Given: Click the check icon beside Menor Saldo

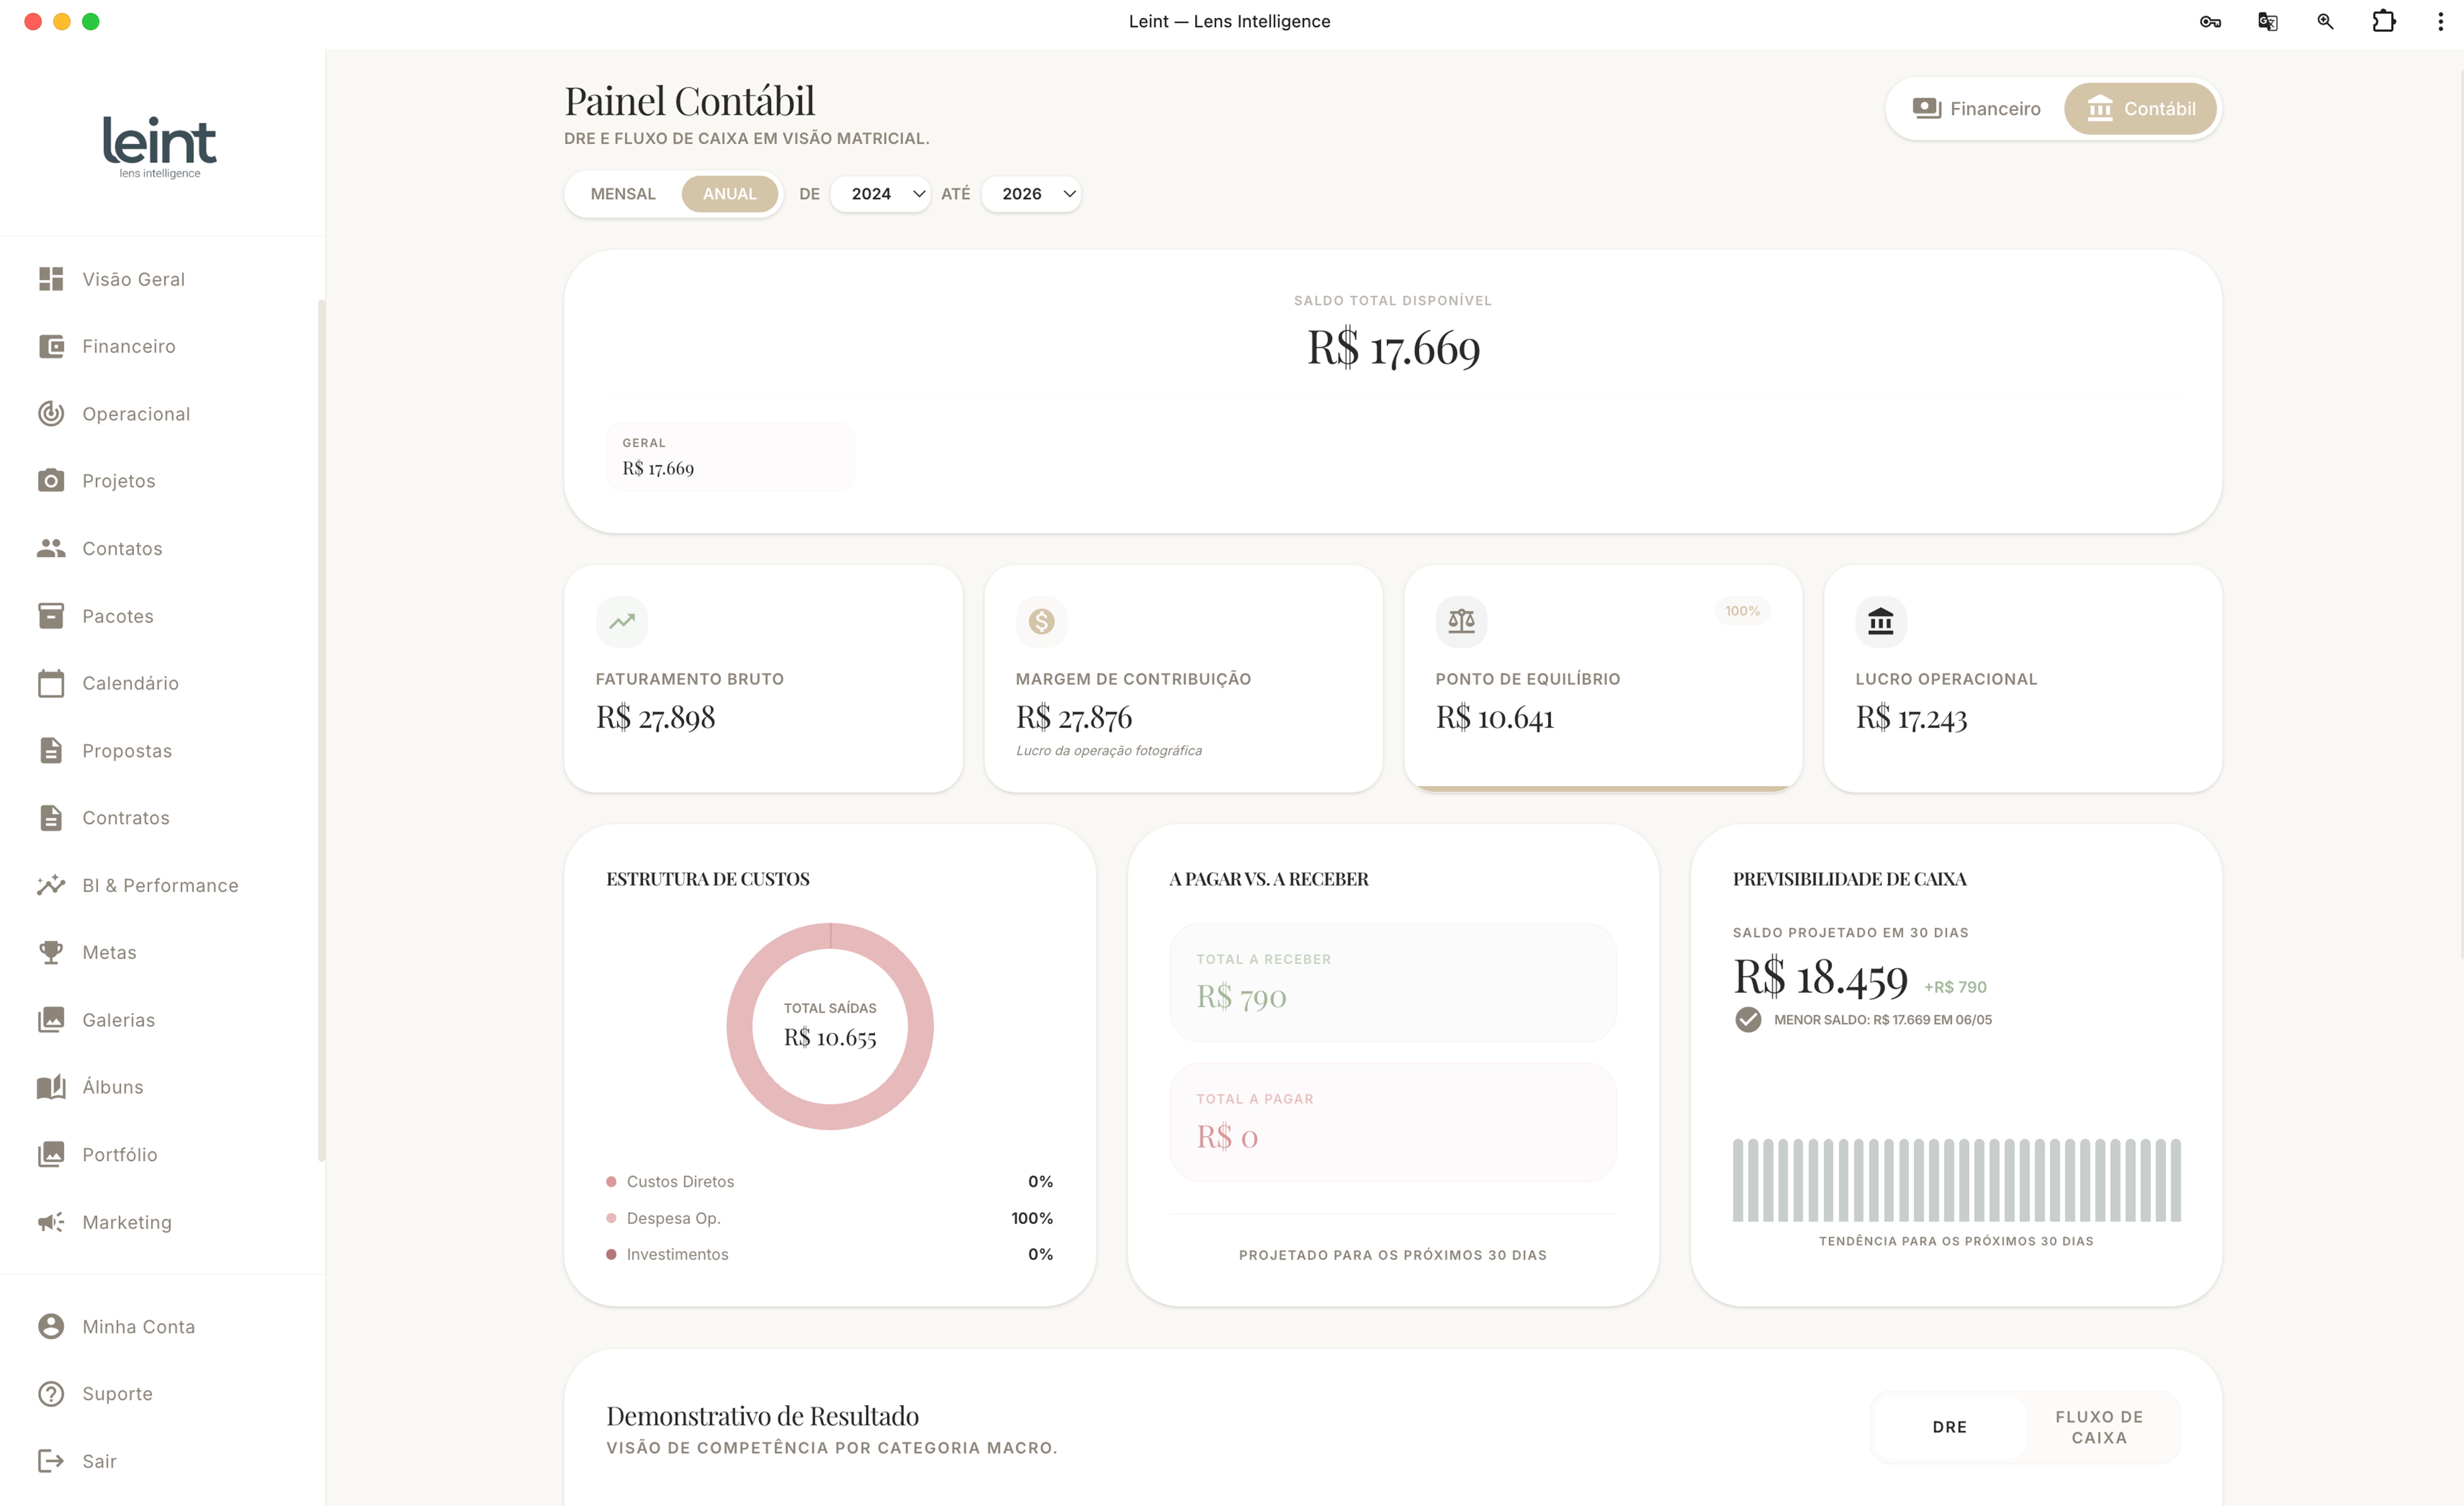Looking at the screenshot, I should pyautogui.click(x=1748, y=1019).
